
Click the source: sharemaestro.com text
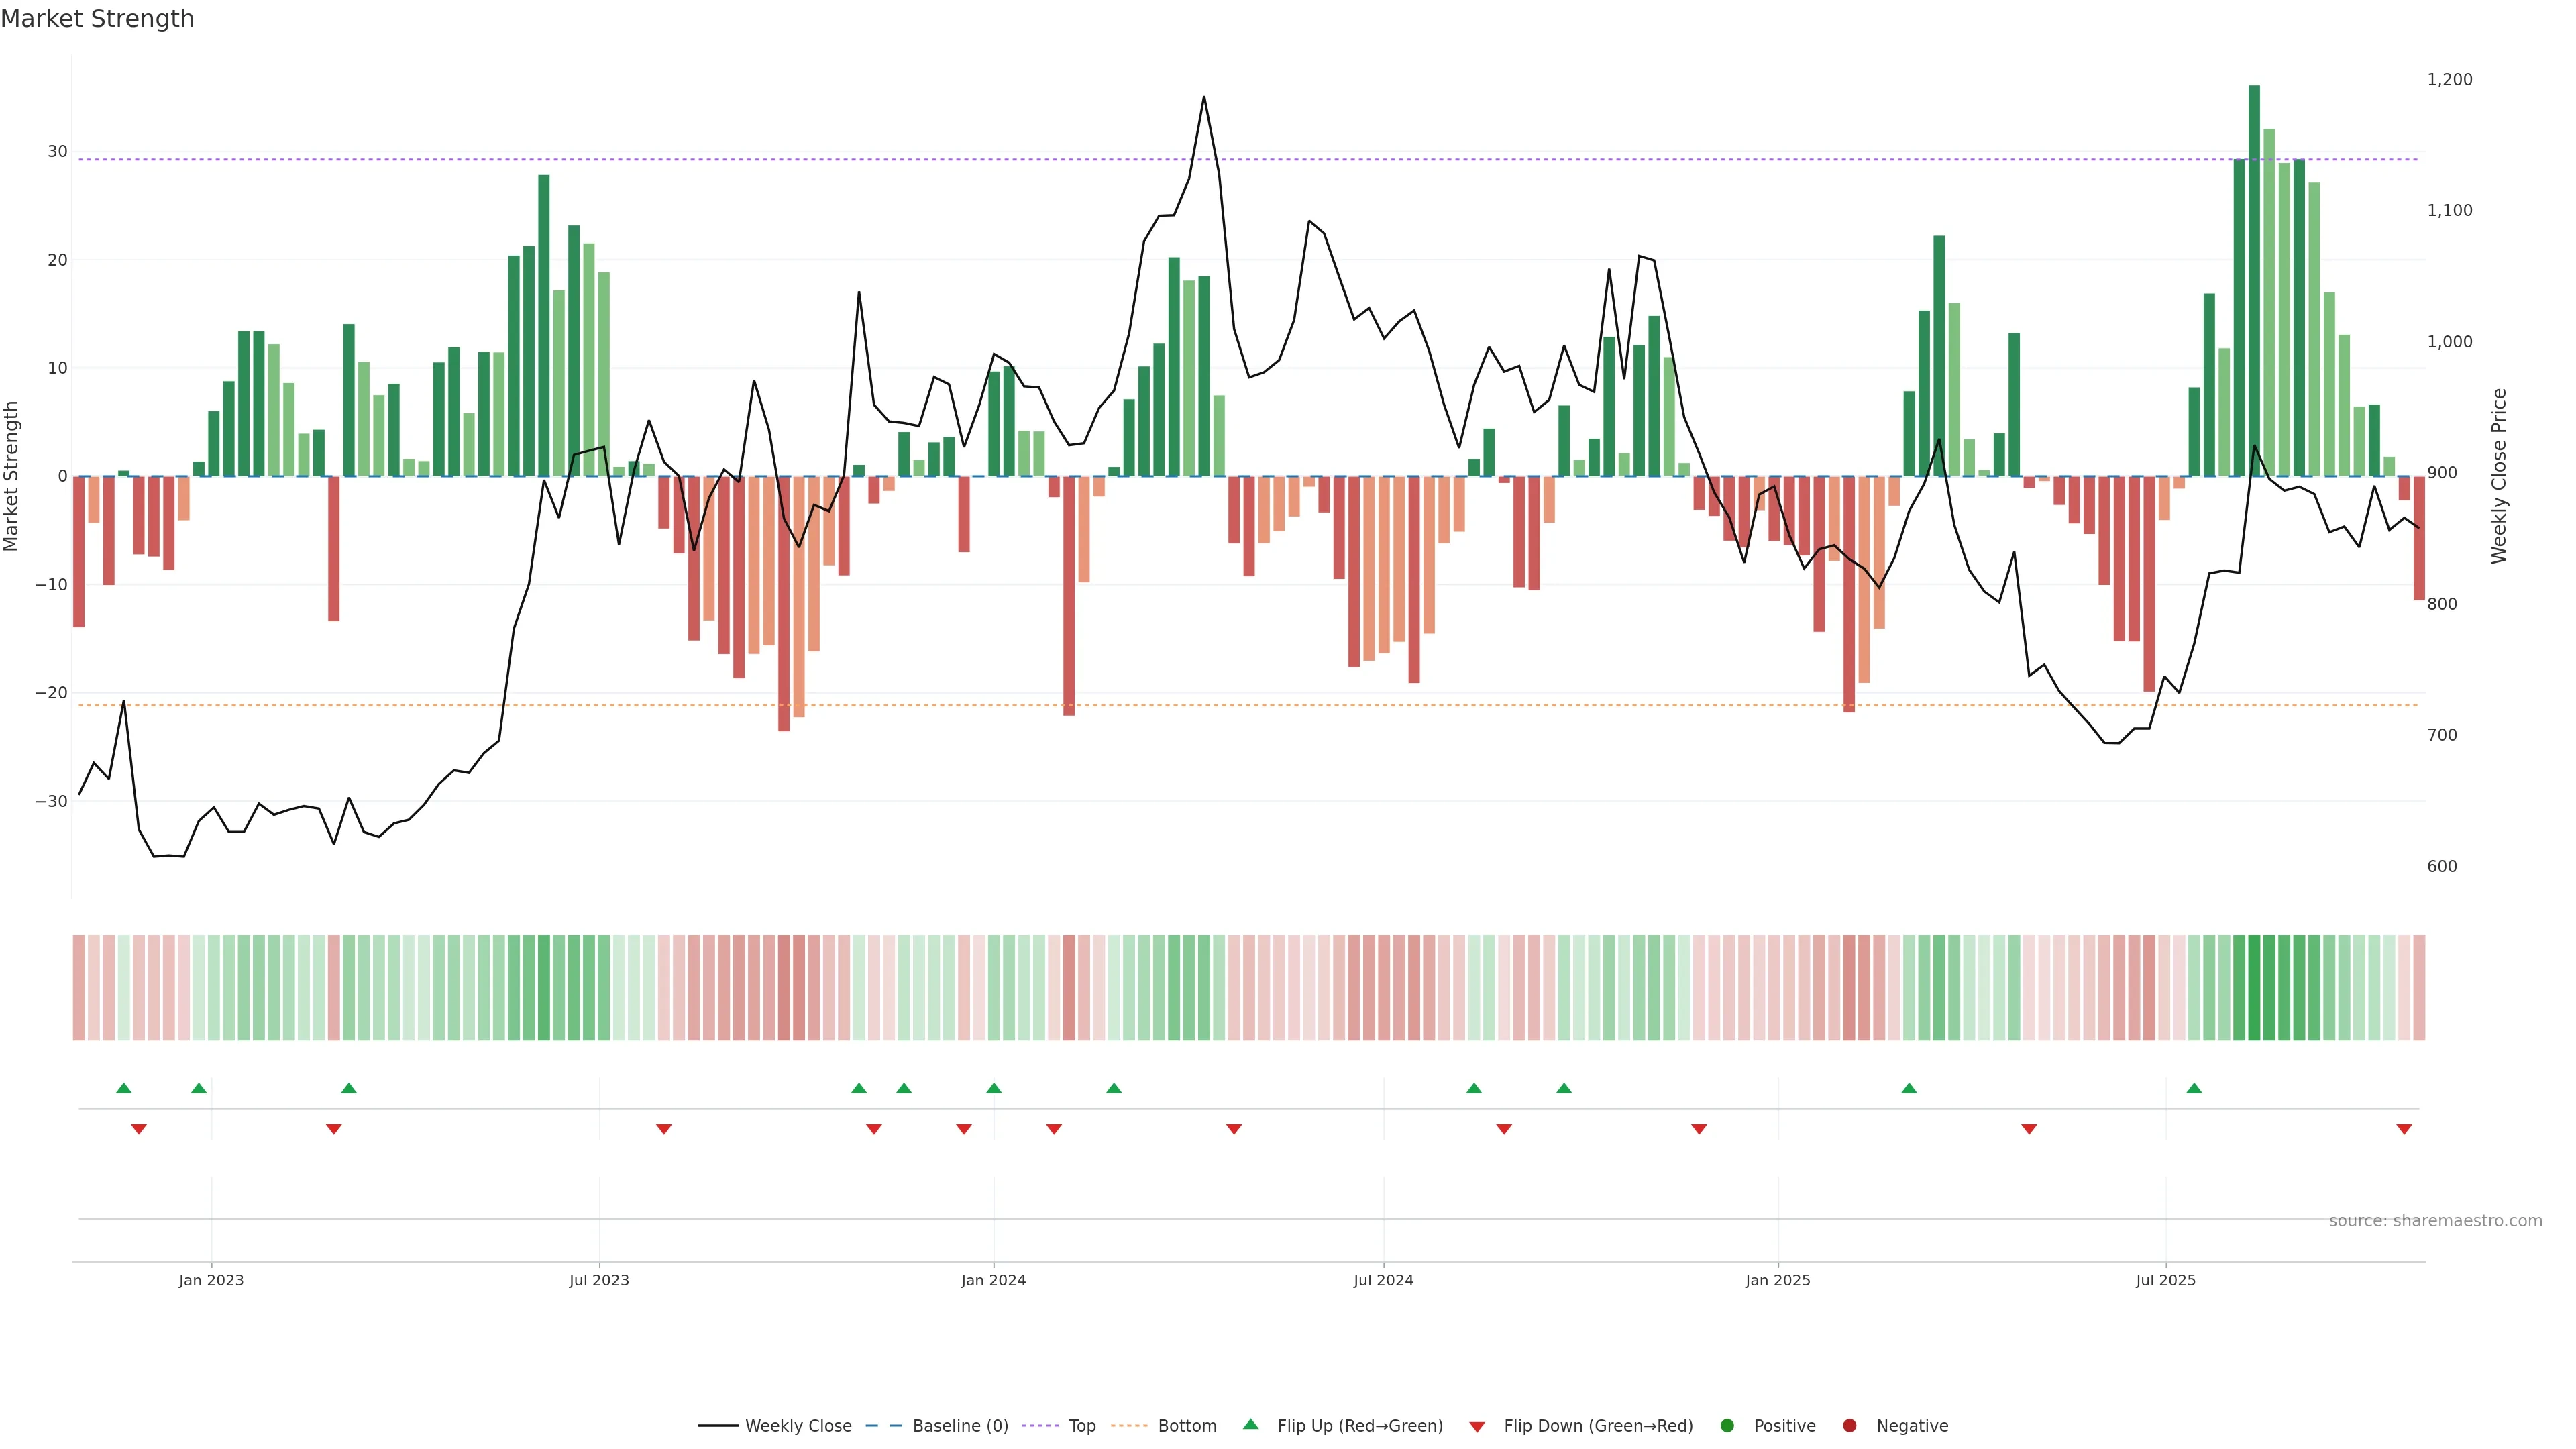point(2435,1221)
